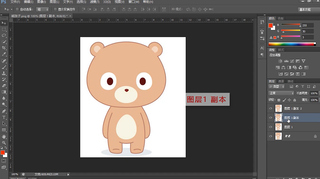Click the foreground color swatch in Color panel
320x179 pixels.
tap(270, 25)
